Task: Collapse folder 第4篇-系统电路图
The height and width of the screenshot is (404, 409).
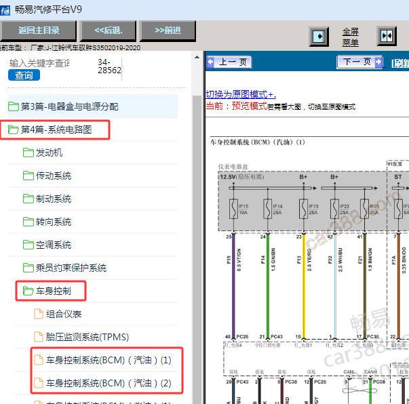Action: pos(56,129)
